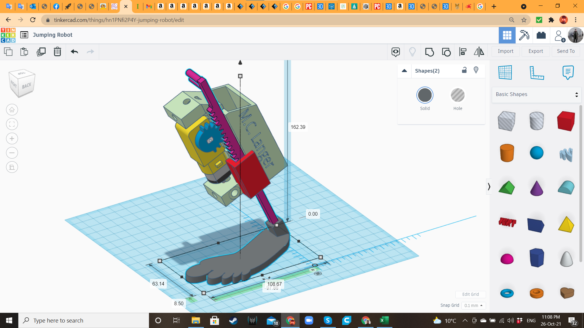Image resolution: width=584 pixels, height=328 pixels.
Task: Click the Undo arrow
Action: pos(75,52)
